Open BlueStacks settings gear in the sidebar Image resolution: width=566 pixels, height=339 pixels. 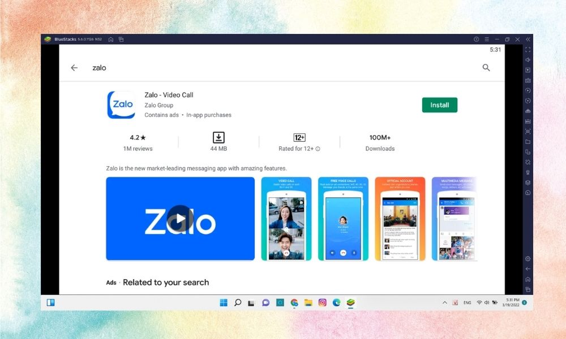pos(528,259)
